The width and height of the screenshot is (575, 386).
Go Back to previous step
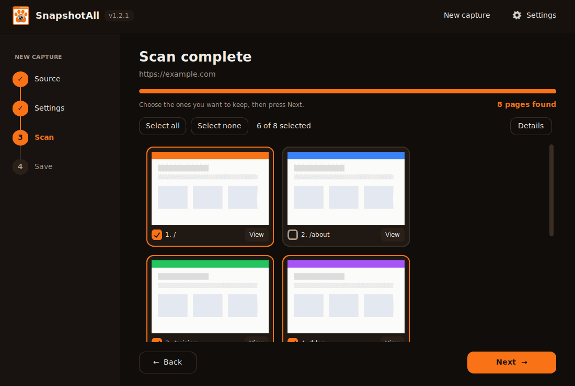point(168,362)
